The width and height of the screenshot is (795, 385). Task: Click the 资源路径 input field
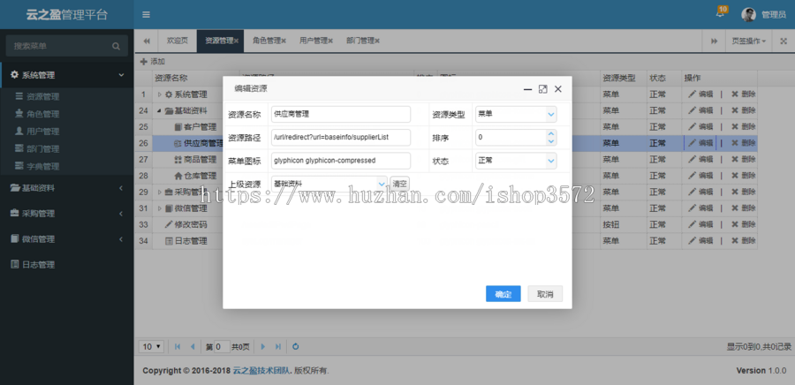coord(341,137)
